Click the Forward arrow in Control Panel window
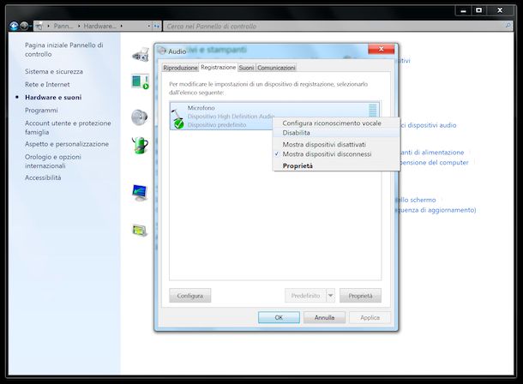The width and height of the screenshot is (523, 384). (24, 26)
